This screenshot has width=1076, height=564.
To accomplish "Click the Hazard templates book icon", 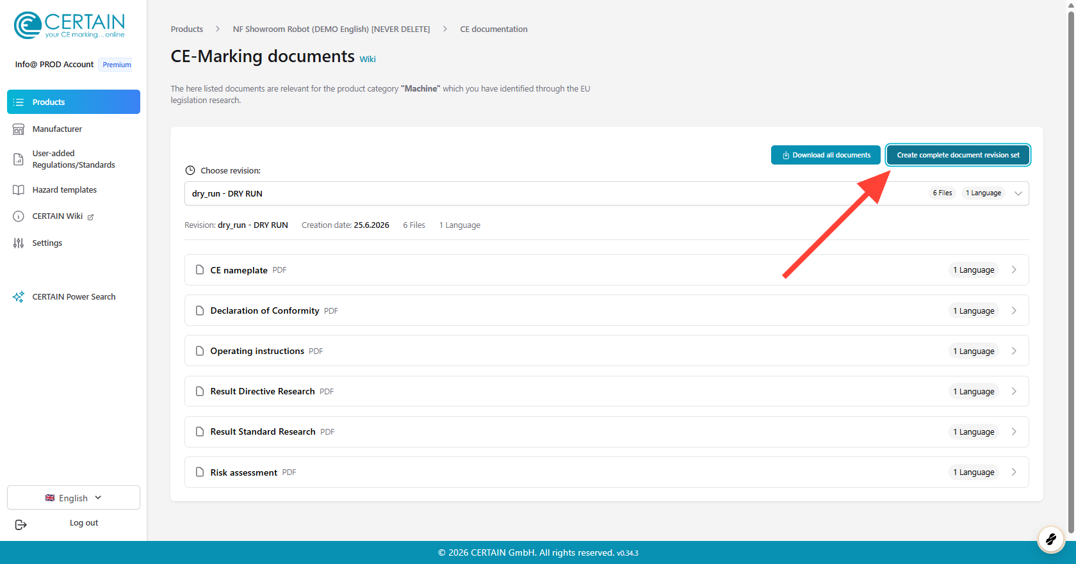I will click(19, 190).
